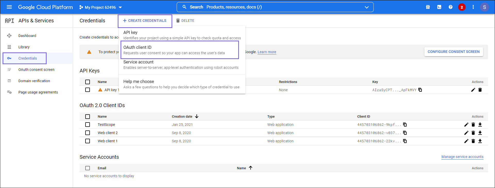This screenshot has height=188, width=495.
Task: Check the Web client 2 row checkbox
Action: coord(88,133)
